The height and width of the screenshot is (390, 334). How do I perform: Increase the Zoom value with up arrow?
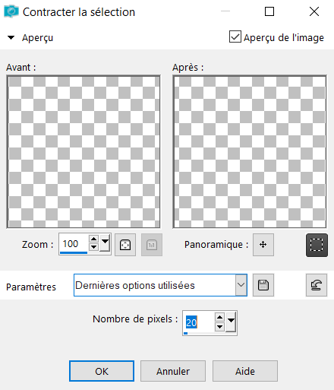[x=94, y=239]
